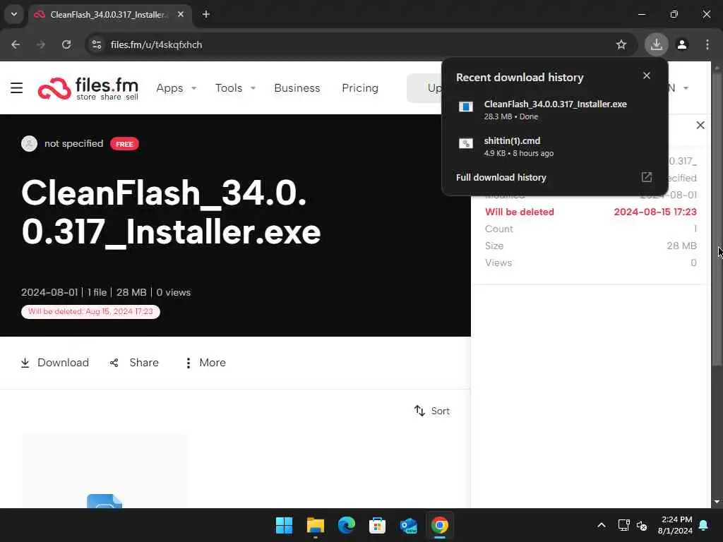
Task: Close the file details side panel
Action: click(700, 125)
